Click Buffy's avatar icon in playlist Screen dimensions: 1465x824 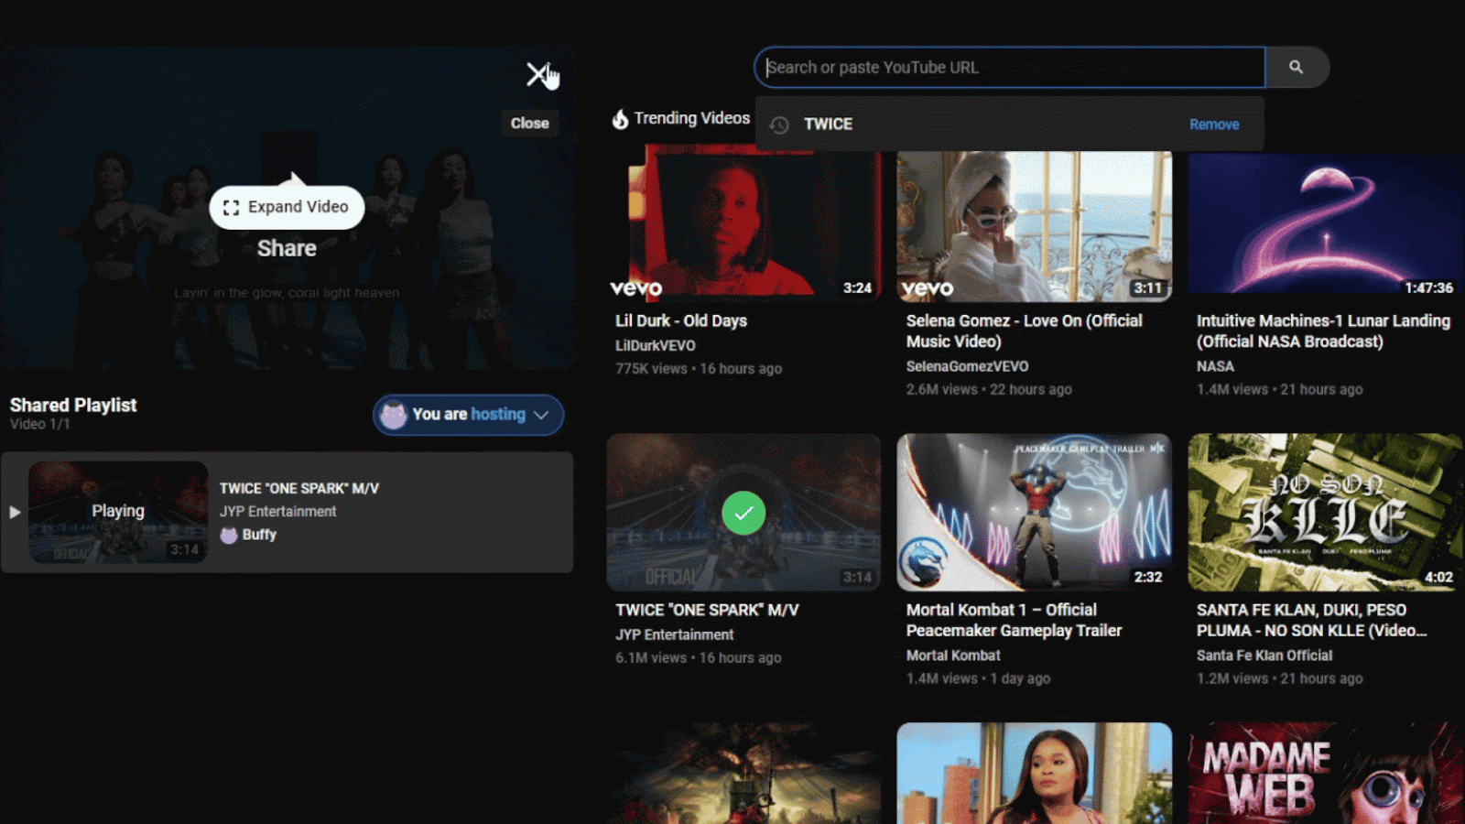(229, 535)
